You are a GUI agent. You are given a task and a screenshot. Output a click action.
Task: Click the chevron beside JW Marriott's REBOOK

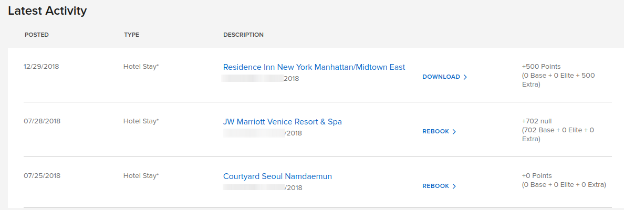(x=454, y=132)
